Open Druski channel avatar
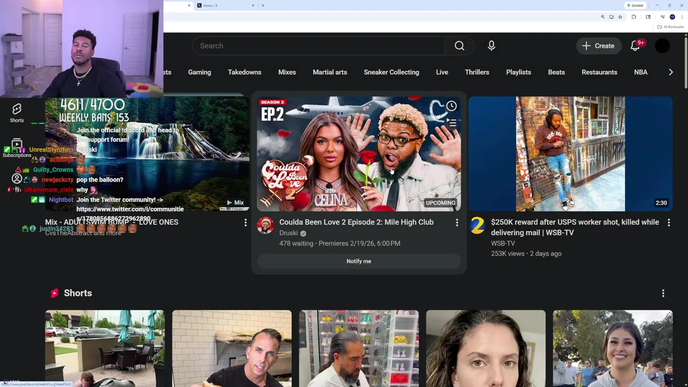Image resolution: width=688 pixels, height=387 pixels. coord(266,225)
